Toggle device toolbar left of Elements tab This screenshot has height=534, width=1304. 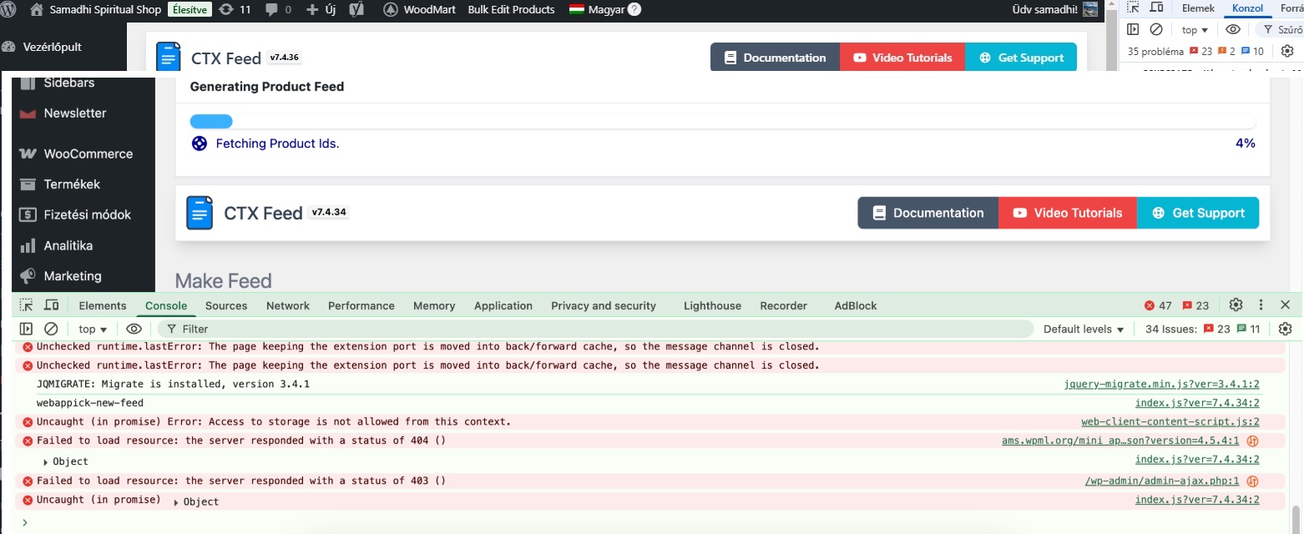52,305
